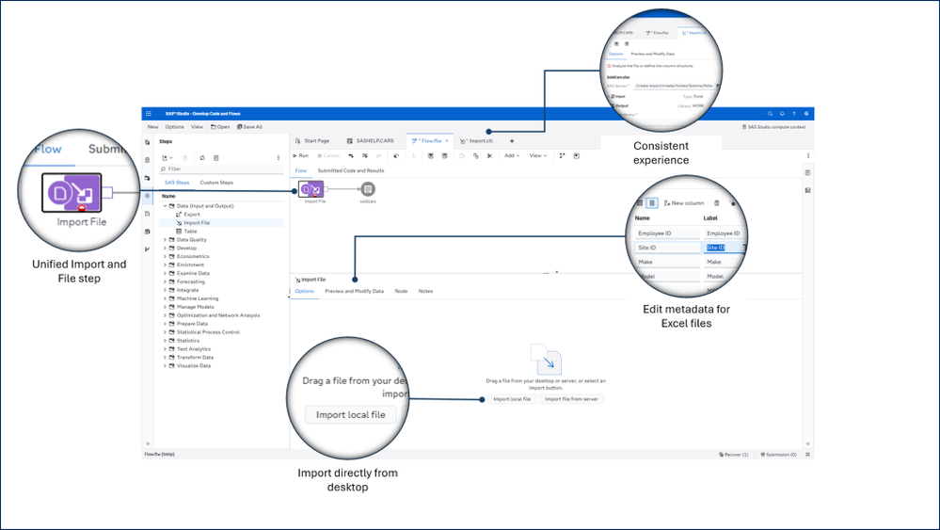The image size is (940, 530).
Task: Select the Export step in the tree
Action: [192, 214]
